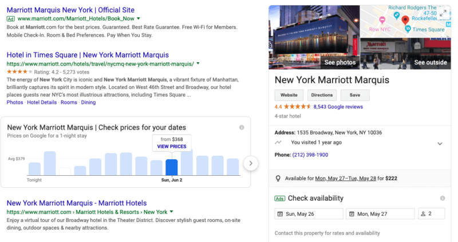Select the highlighted Sun, Jun 2 price bar
The height and width of the screenshot is (242, 458).
[x=171, y=167]
